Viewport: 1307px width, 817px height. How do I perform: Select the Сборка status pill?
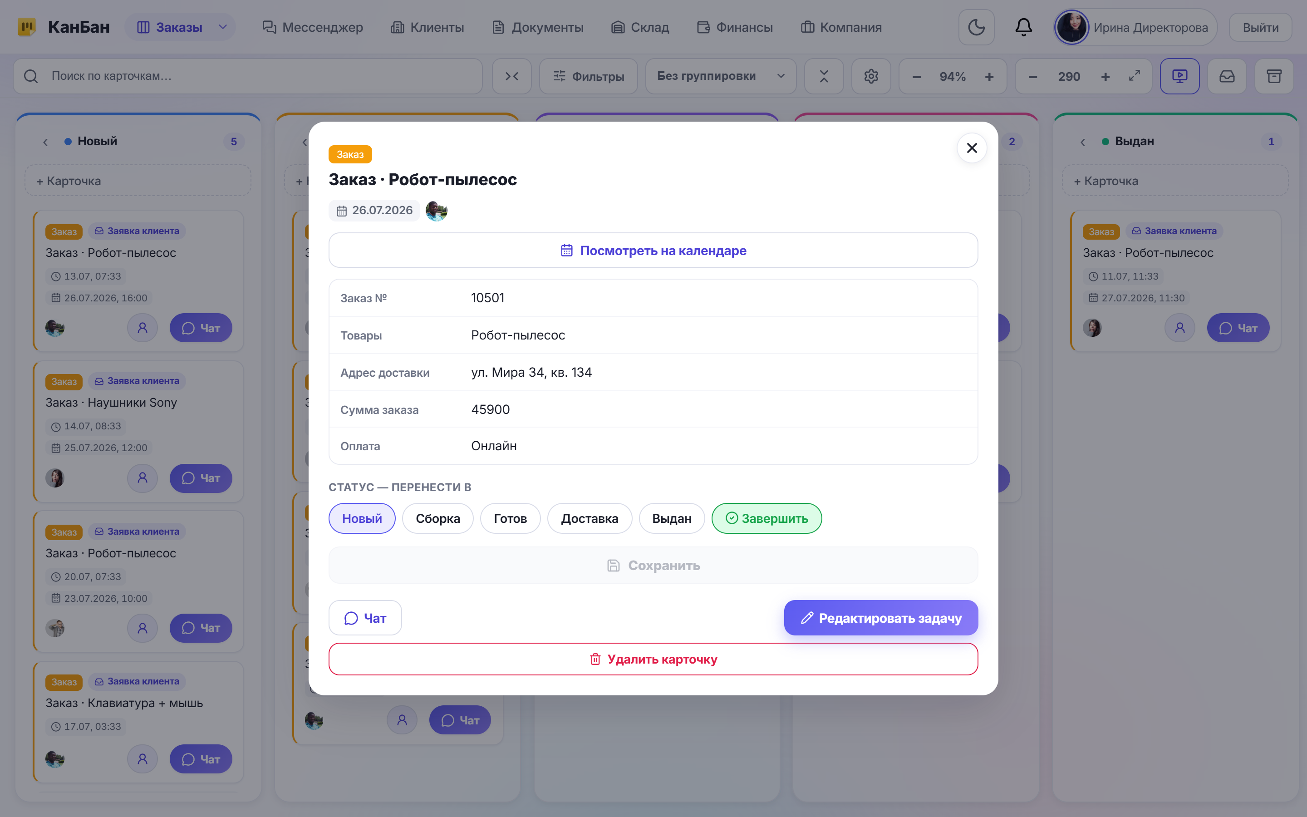437,518
